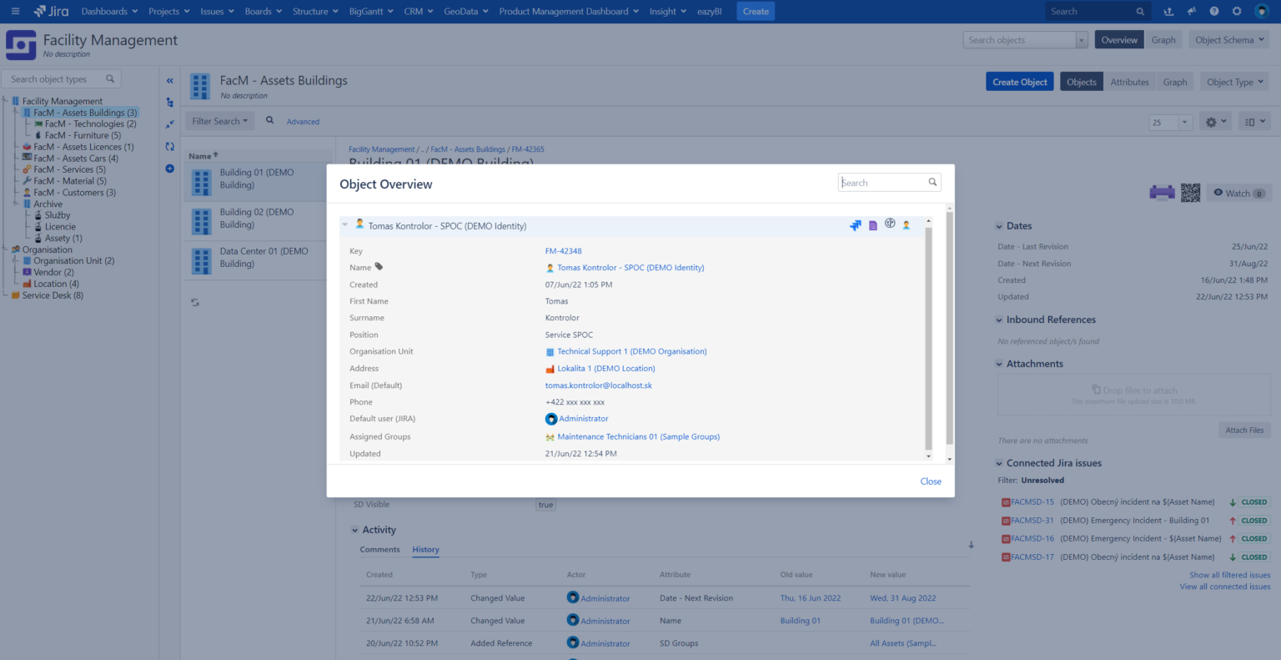1281x660 pixels.
Task: Click the QR code icon near Watch button
Action: 1191,193
